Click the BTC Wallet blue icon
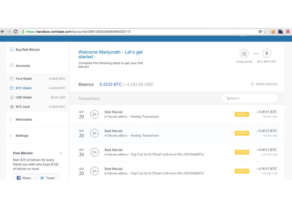Screen dimensions: 292x207 pyautogui.click(x=12, y=88)
